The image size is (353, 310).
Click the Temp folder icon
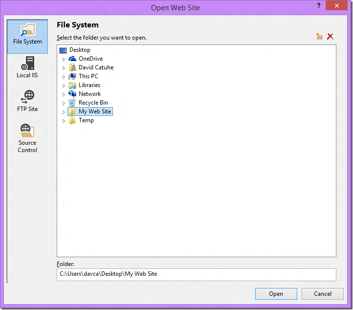[x=72, y=120]
